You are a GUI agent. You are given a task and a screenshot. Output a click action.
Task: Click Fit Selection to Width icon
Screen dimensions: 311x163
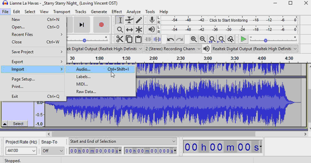(212, 39)
